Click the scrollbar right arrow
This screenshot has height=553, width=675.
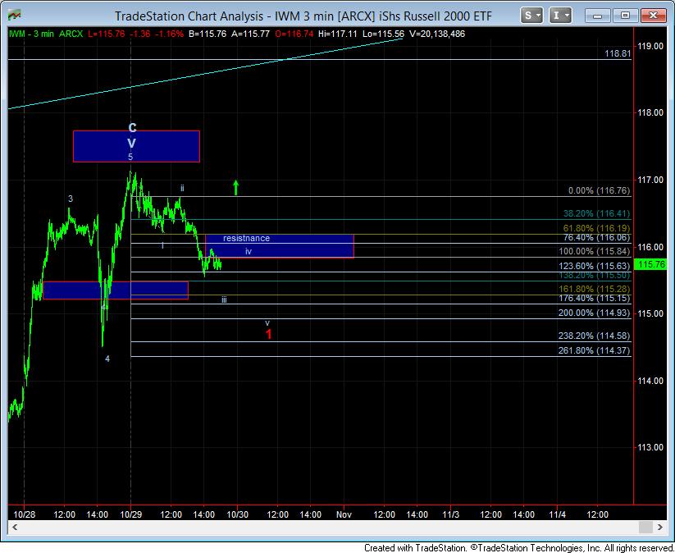tap(660, 527)
